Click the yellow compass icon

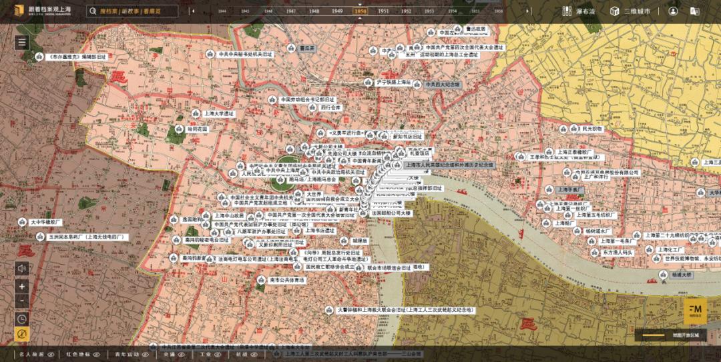22,335
